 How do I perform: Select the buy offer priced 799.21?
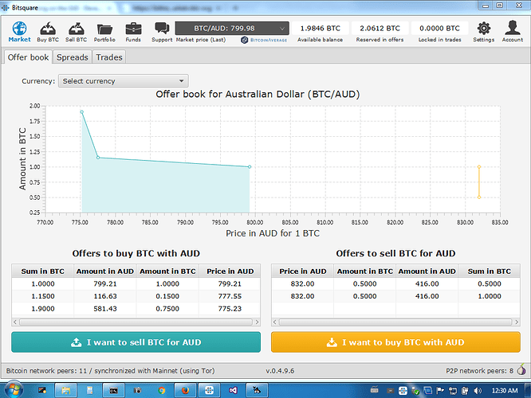pyautogui.click(x=136, y=283)
